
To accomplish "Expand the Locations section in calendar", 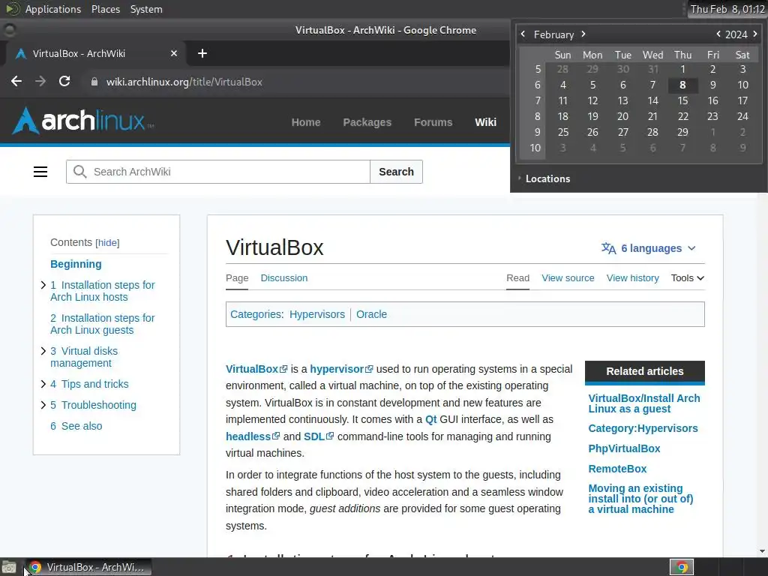I will 544,178.
